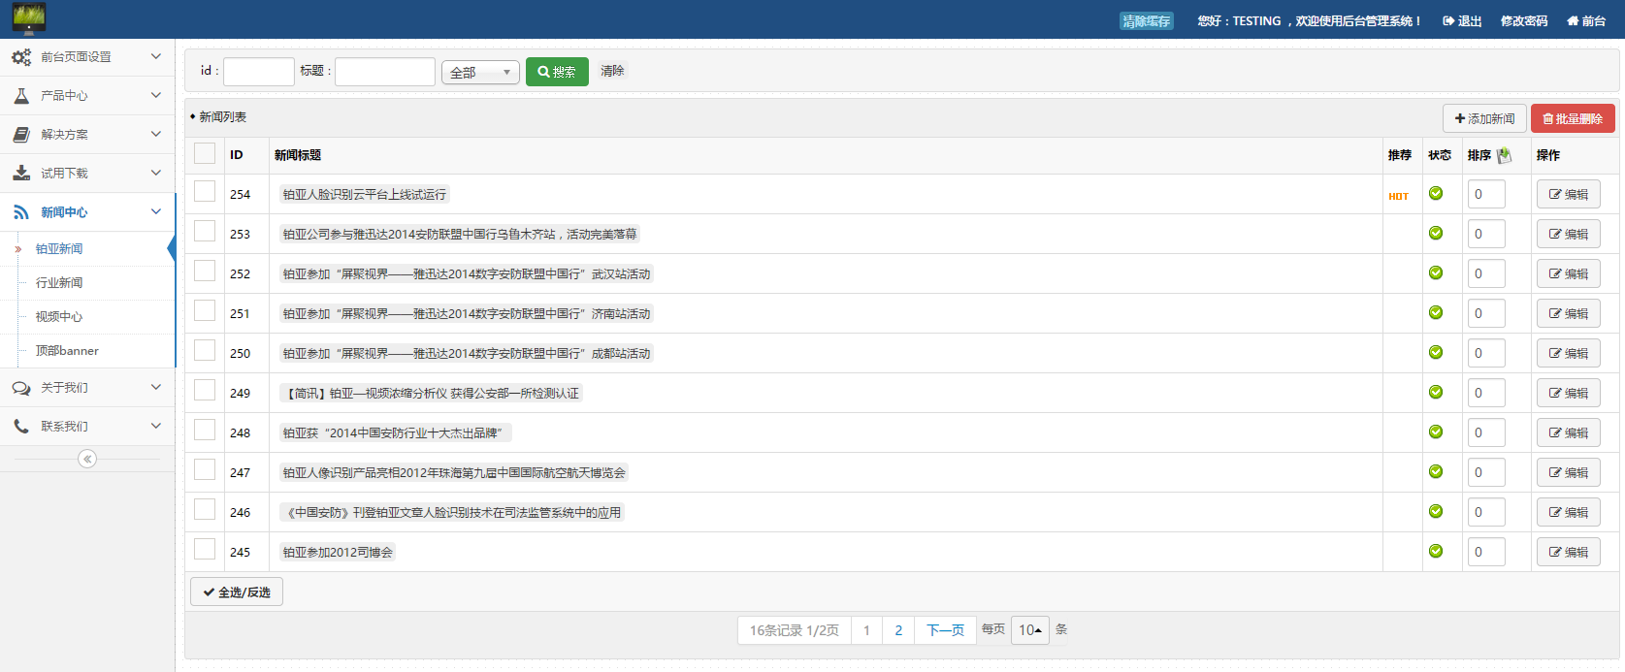
Task: Click the 退出 logout link in header
Action: [1462, 20]
